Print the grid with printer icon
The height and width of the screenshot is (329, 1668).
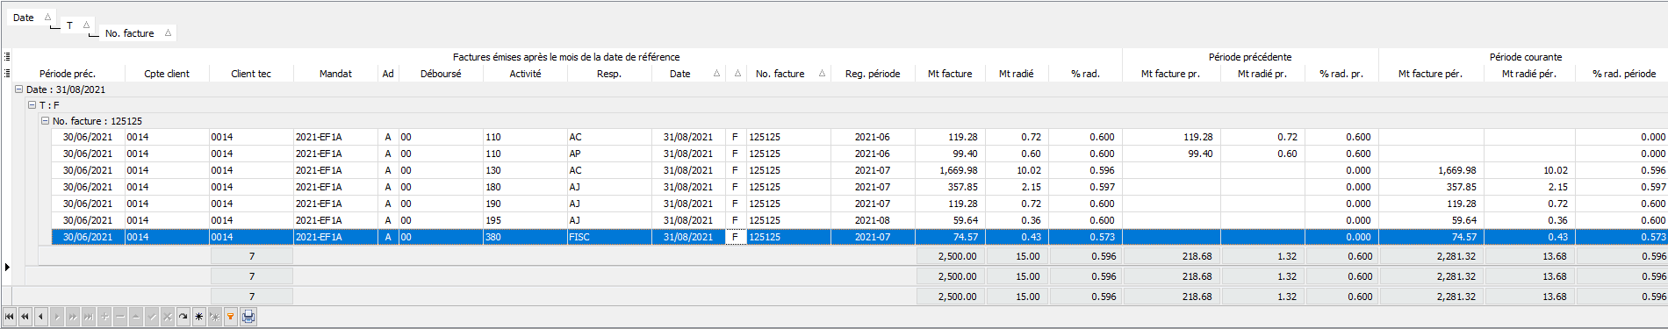248,317
